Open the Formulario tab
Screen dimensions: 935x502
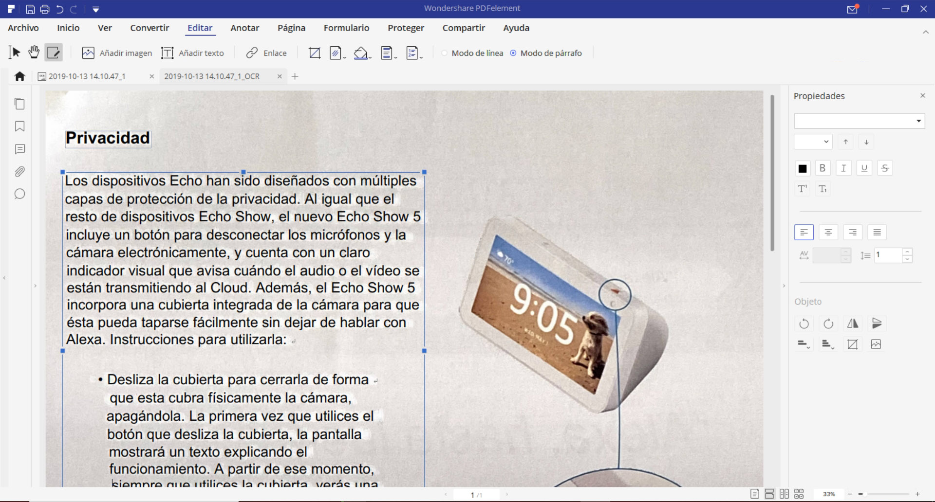pos(346,28)
